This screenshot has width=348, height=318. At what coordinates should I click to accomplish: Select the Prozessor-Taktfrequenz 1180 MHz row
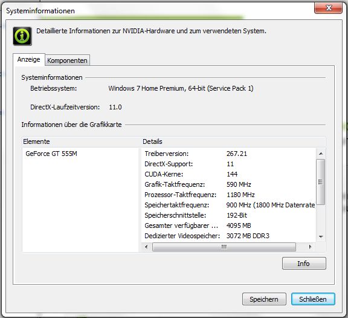point(228,195)
